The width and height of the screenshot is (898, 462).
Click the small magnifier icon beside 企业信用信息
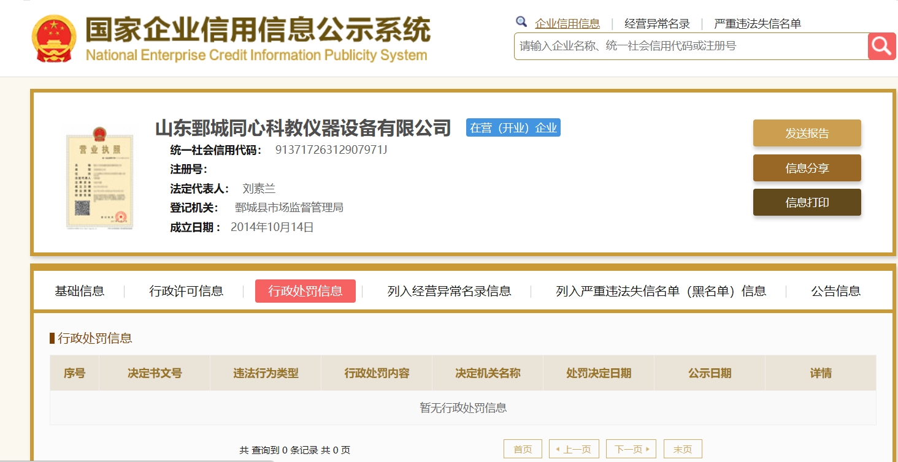[x=521, y=22]
